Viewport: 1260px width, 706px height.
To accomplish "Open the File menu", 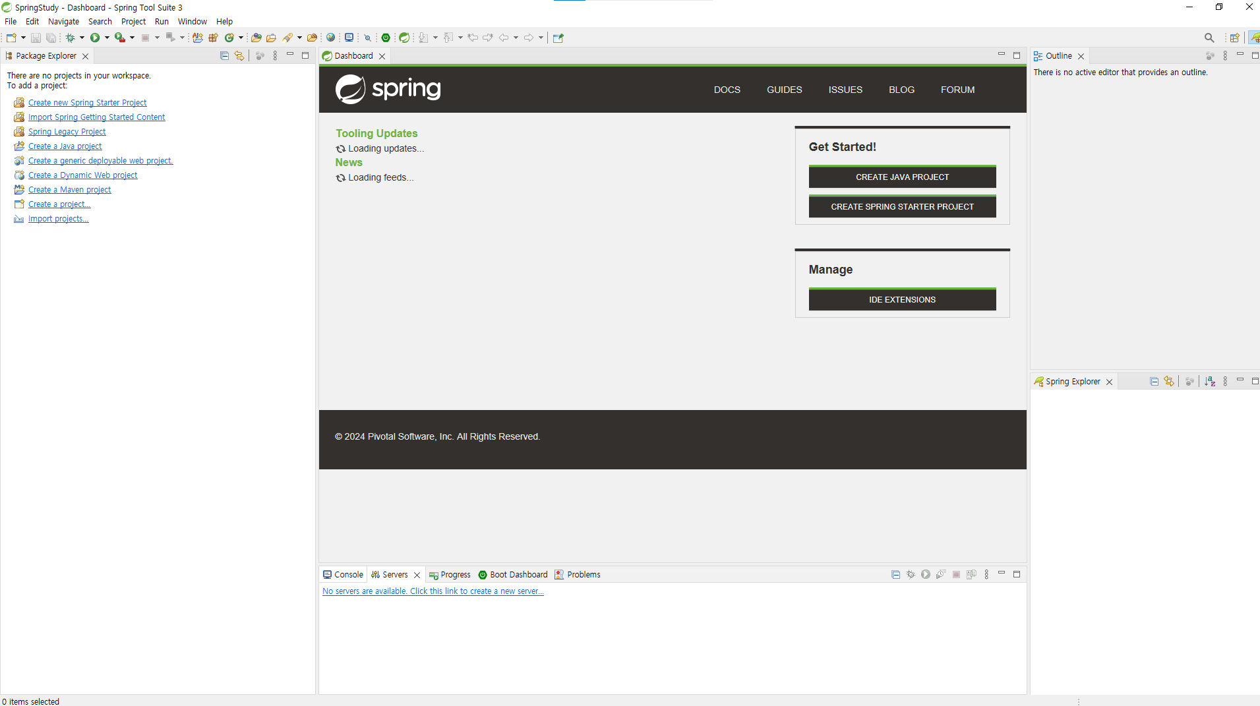I will point(11,21).
